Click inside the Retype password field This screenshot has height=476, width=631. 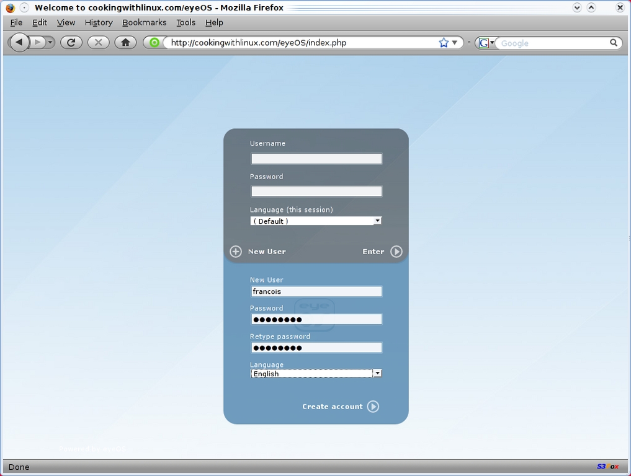(316, 348)
